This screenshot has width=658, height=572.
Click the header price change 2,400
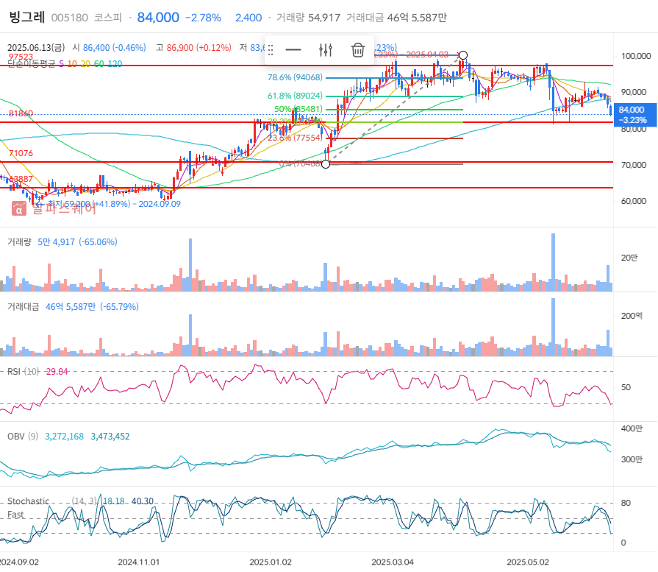click(248, 18)
